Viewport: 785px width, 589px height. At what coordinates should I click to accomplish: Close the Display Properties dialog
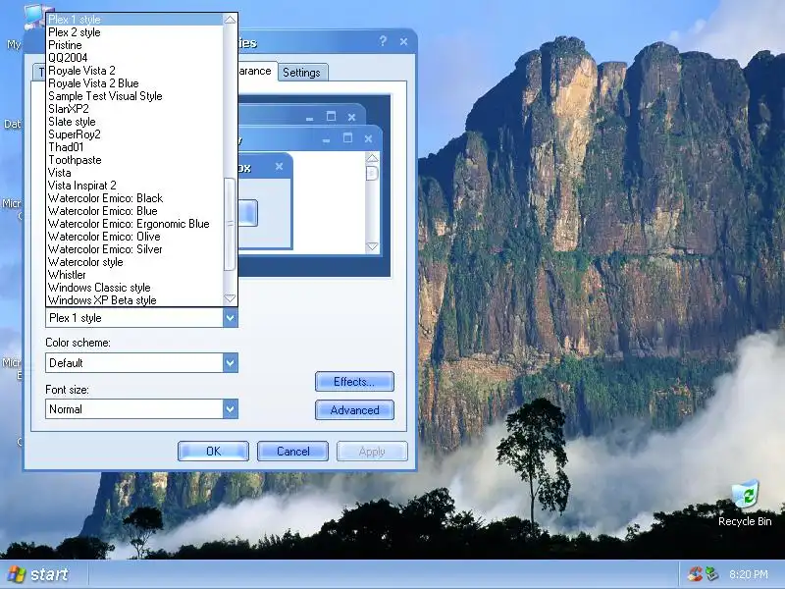pyautogui.click(x=403, y=42)
